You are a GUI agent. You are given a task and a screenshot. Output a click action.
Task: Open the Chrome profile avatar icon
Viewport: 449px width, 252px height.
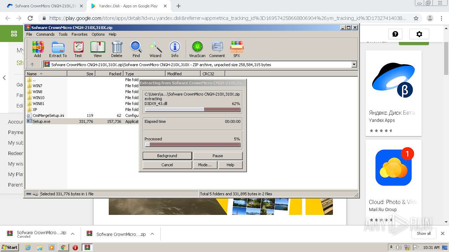pos(430,18)
